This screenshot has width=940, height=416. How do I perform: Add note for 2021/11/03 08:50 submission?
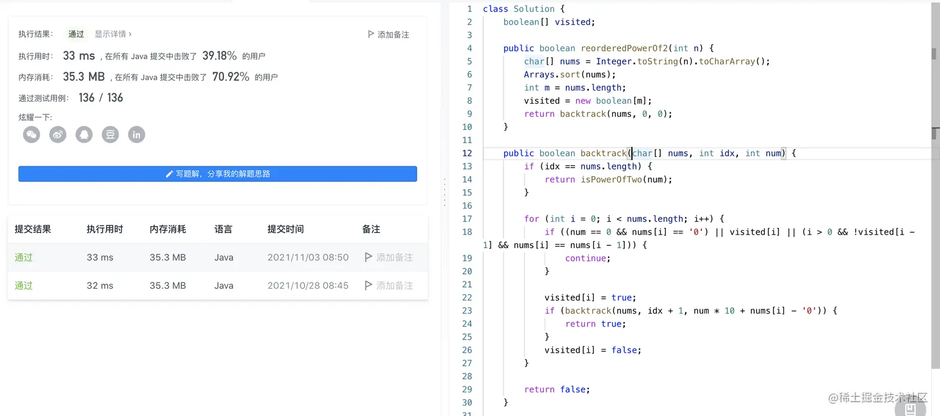coord(389,257)
